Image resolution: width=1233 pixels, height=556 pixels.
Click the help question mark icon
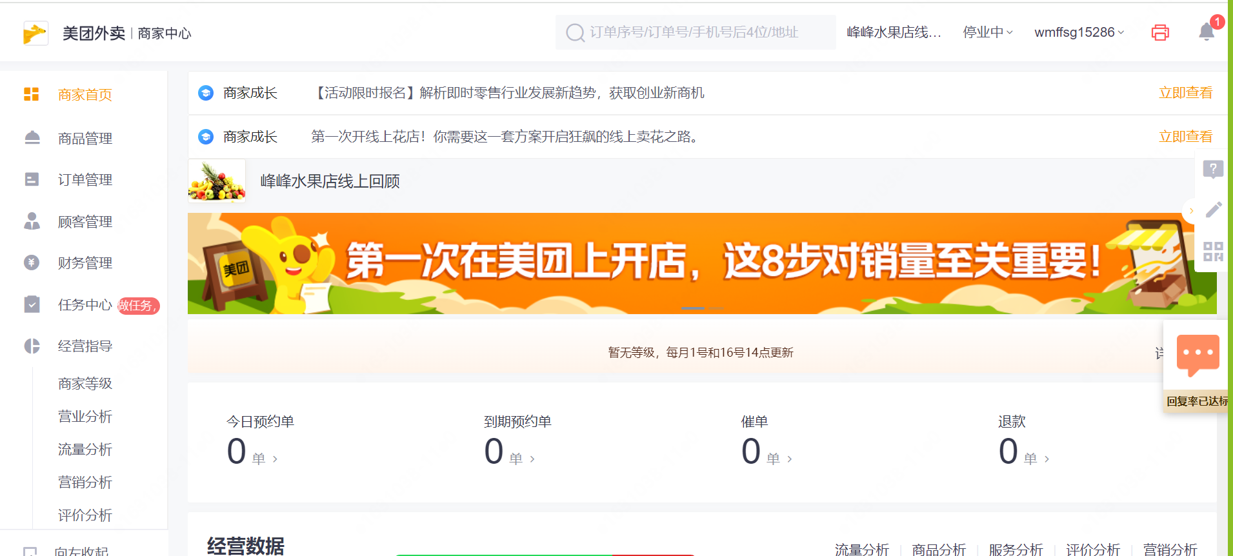coord(1213,170)
